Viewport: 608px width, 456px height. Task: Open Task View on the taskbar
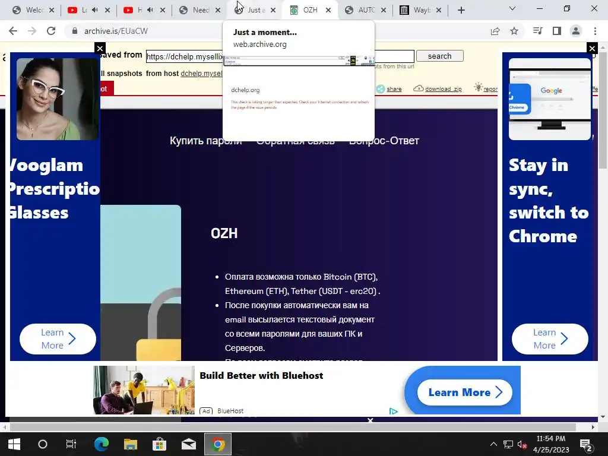click(71, 444)
